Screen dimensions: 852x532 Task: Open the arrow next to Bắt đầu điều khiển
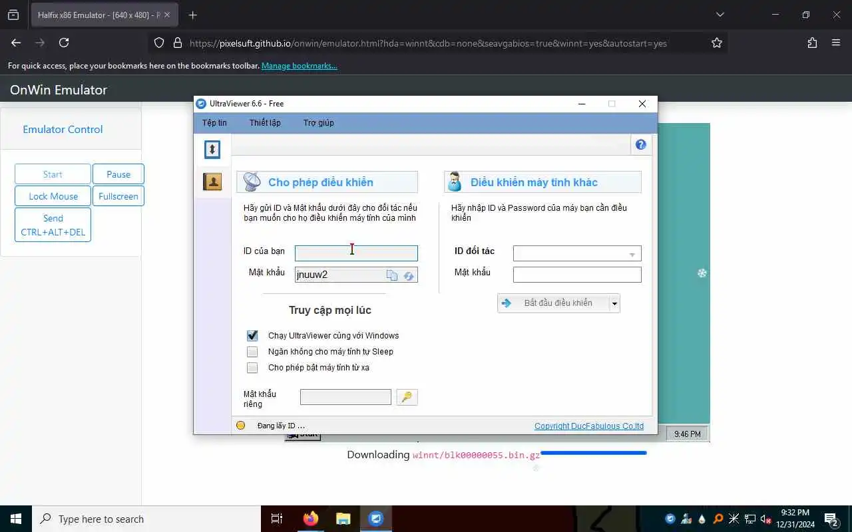[615, 303]
